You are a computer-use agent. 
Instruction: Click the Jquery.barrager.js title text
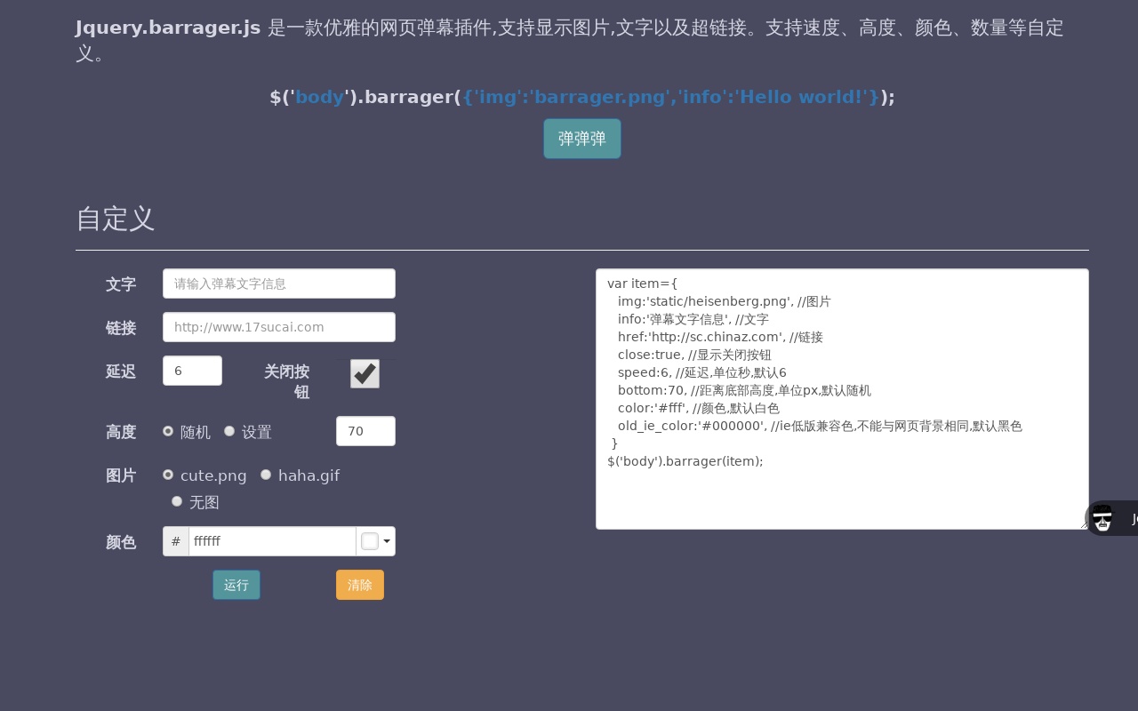tap(168, 28)
